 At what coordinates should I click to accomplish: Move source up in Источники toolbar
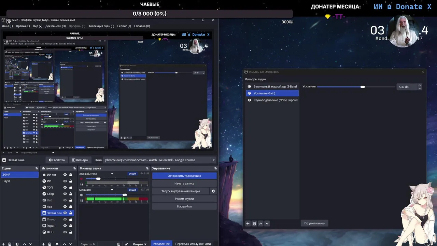tap(64, 244)
